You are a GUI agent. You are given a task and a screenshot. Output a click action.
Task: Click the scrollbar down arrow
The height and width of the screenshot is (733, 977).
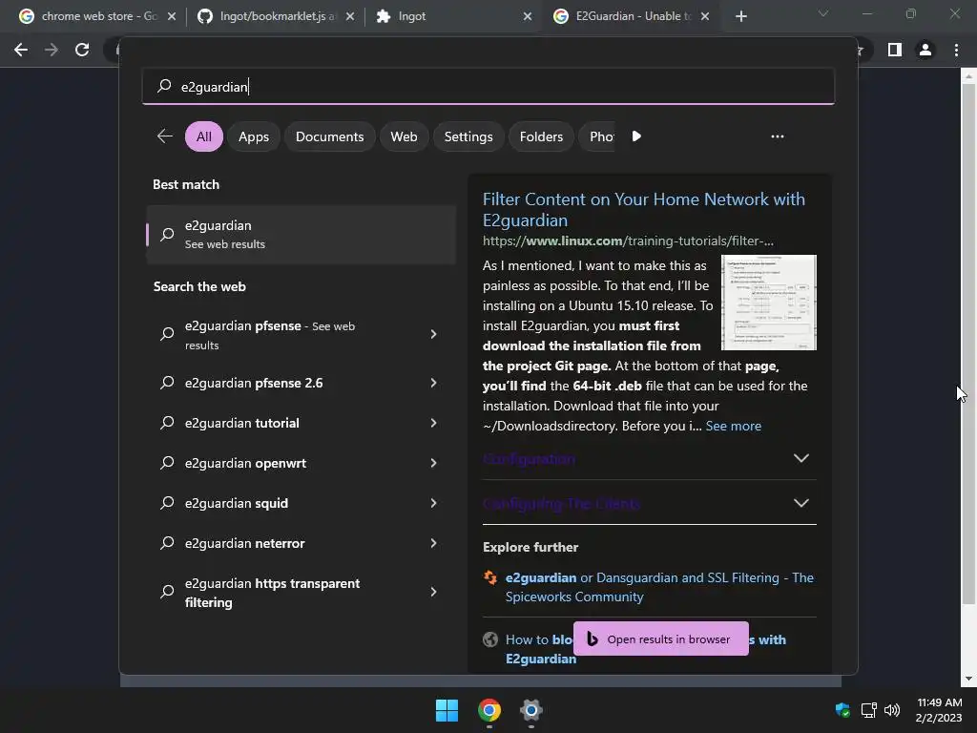click(x=968, y=679)
